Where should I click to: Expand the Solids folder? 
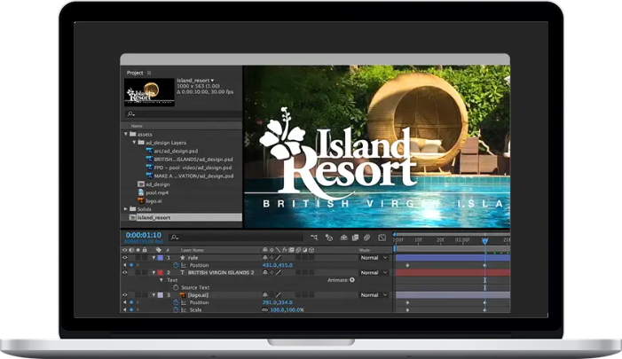tap(126, 209)
